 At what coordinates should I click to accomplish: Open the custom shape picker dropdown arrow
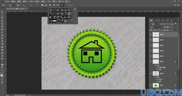[x=65, y=5]
